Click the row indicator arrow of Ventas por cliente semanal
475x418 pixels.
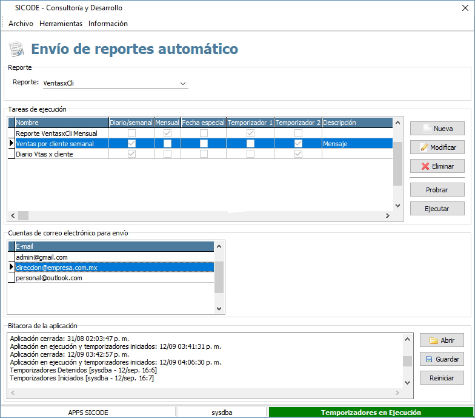tap(11, 143)
